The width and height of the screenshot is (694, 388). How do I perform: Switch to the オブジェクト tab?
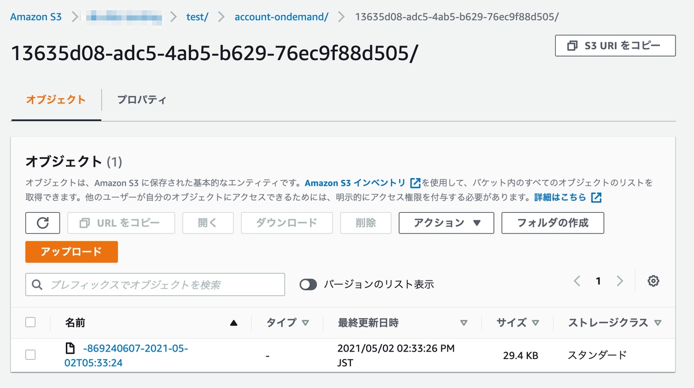pos(56,99)
